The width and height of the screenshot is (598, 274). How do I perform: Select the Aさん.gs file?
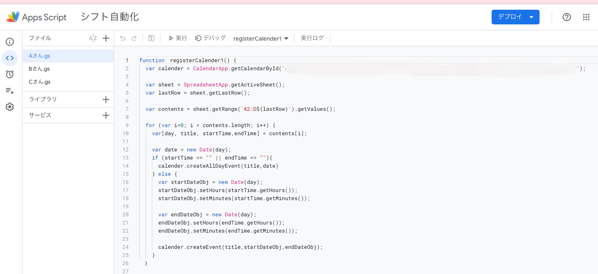coord(68,56)
